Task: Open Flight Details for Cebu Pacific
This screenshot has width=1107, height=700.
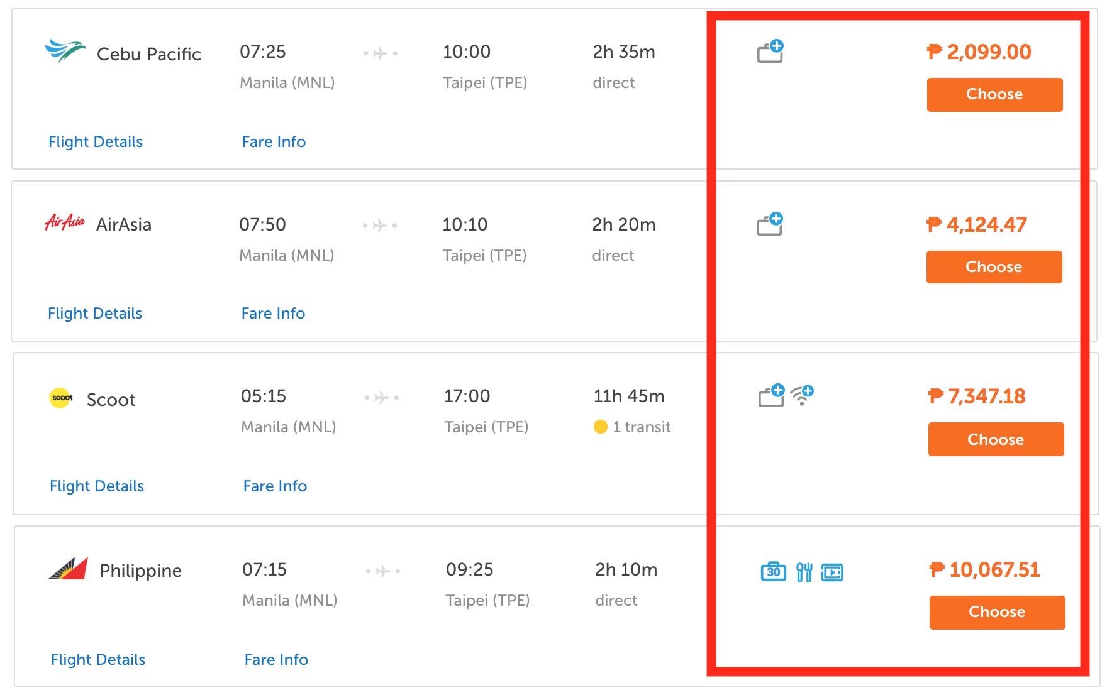Action: click(x=96, y=142)
